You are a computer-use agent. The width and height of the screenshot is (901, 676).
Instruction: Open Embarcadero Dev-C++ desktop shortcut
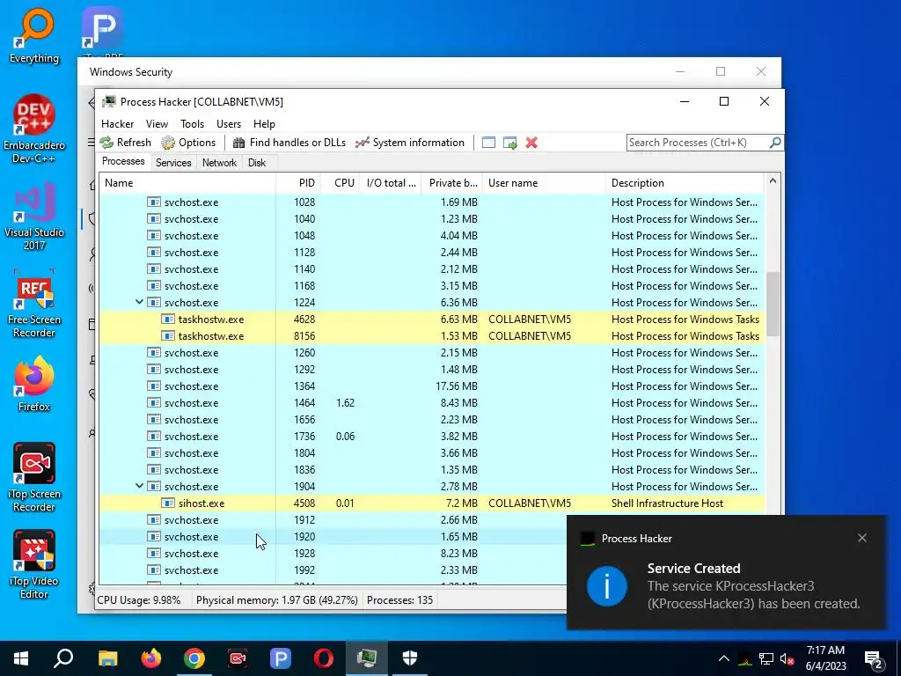pyautogui.click(x=34, y=129)
